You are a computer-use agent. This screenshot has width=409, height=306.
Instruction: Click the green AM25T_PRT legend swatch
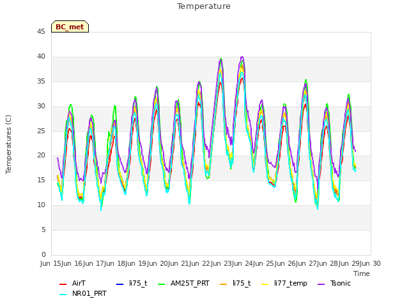tap(162, 284)
